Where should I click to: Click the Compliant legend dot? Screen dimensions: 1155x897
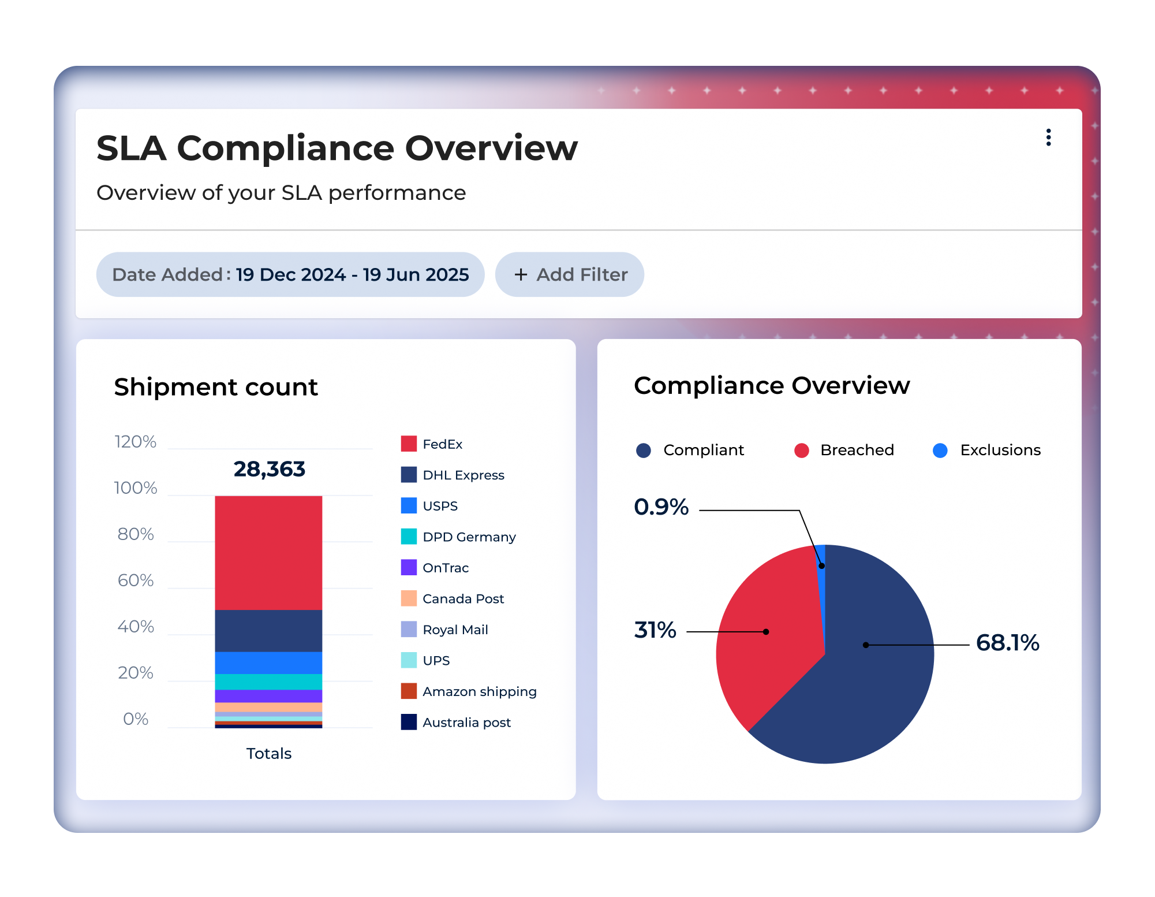click(x=643, y=451)
